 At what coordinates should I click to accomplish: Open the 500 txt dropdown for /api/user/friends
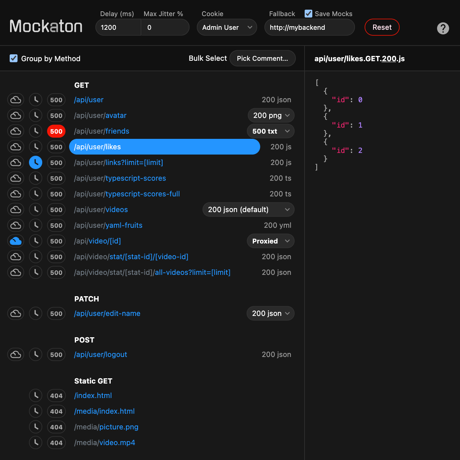click(270, 131)
